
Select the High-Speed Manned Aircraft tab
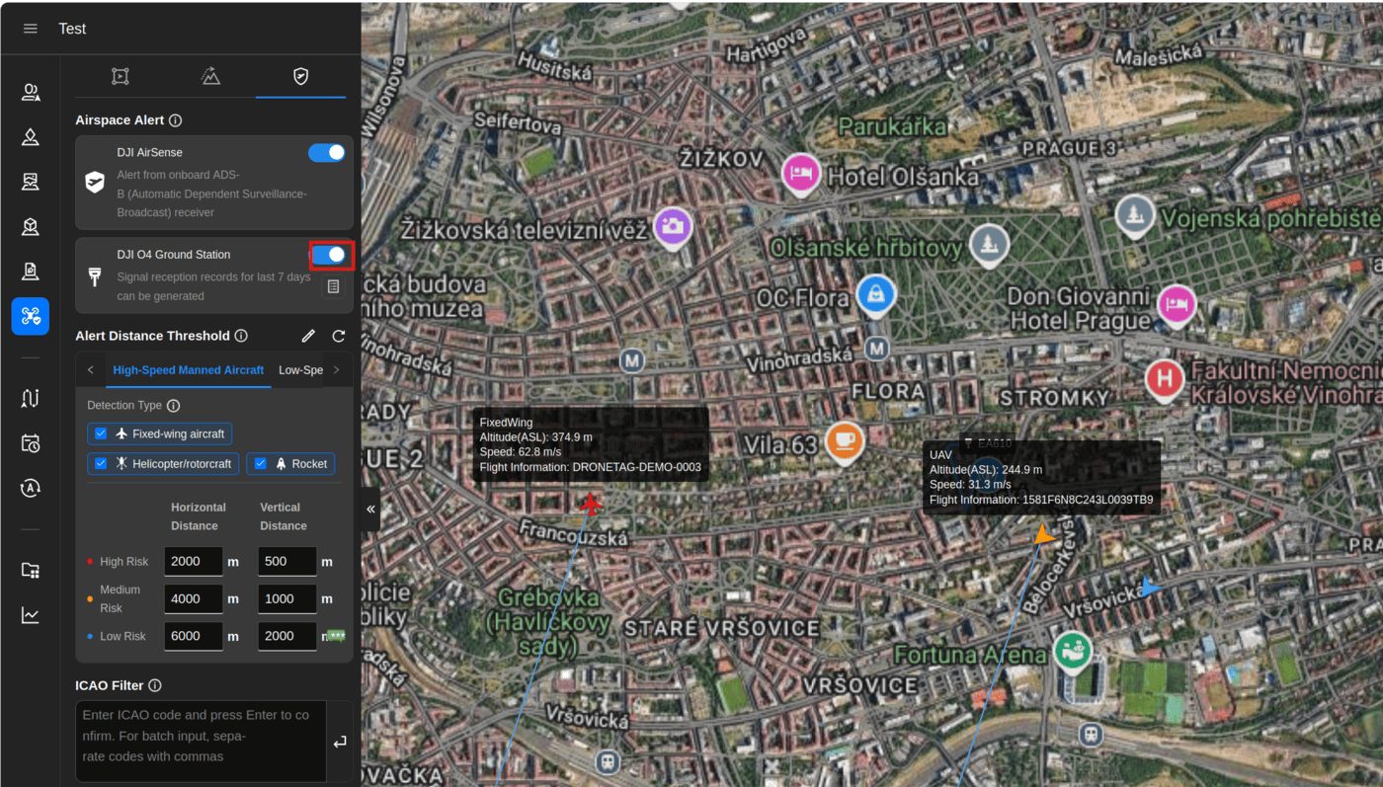point(189,370)
